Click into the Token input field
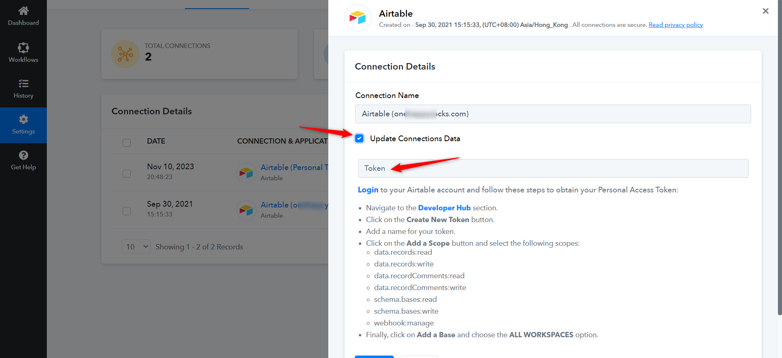The width and height of the screenshot is (782, 358). 553,168
